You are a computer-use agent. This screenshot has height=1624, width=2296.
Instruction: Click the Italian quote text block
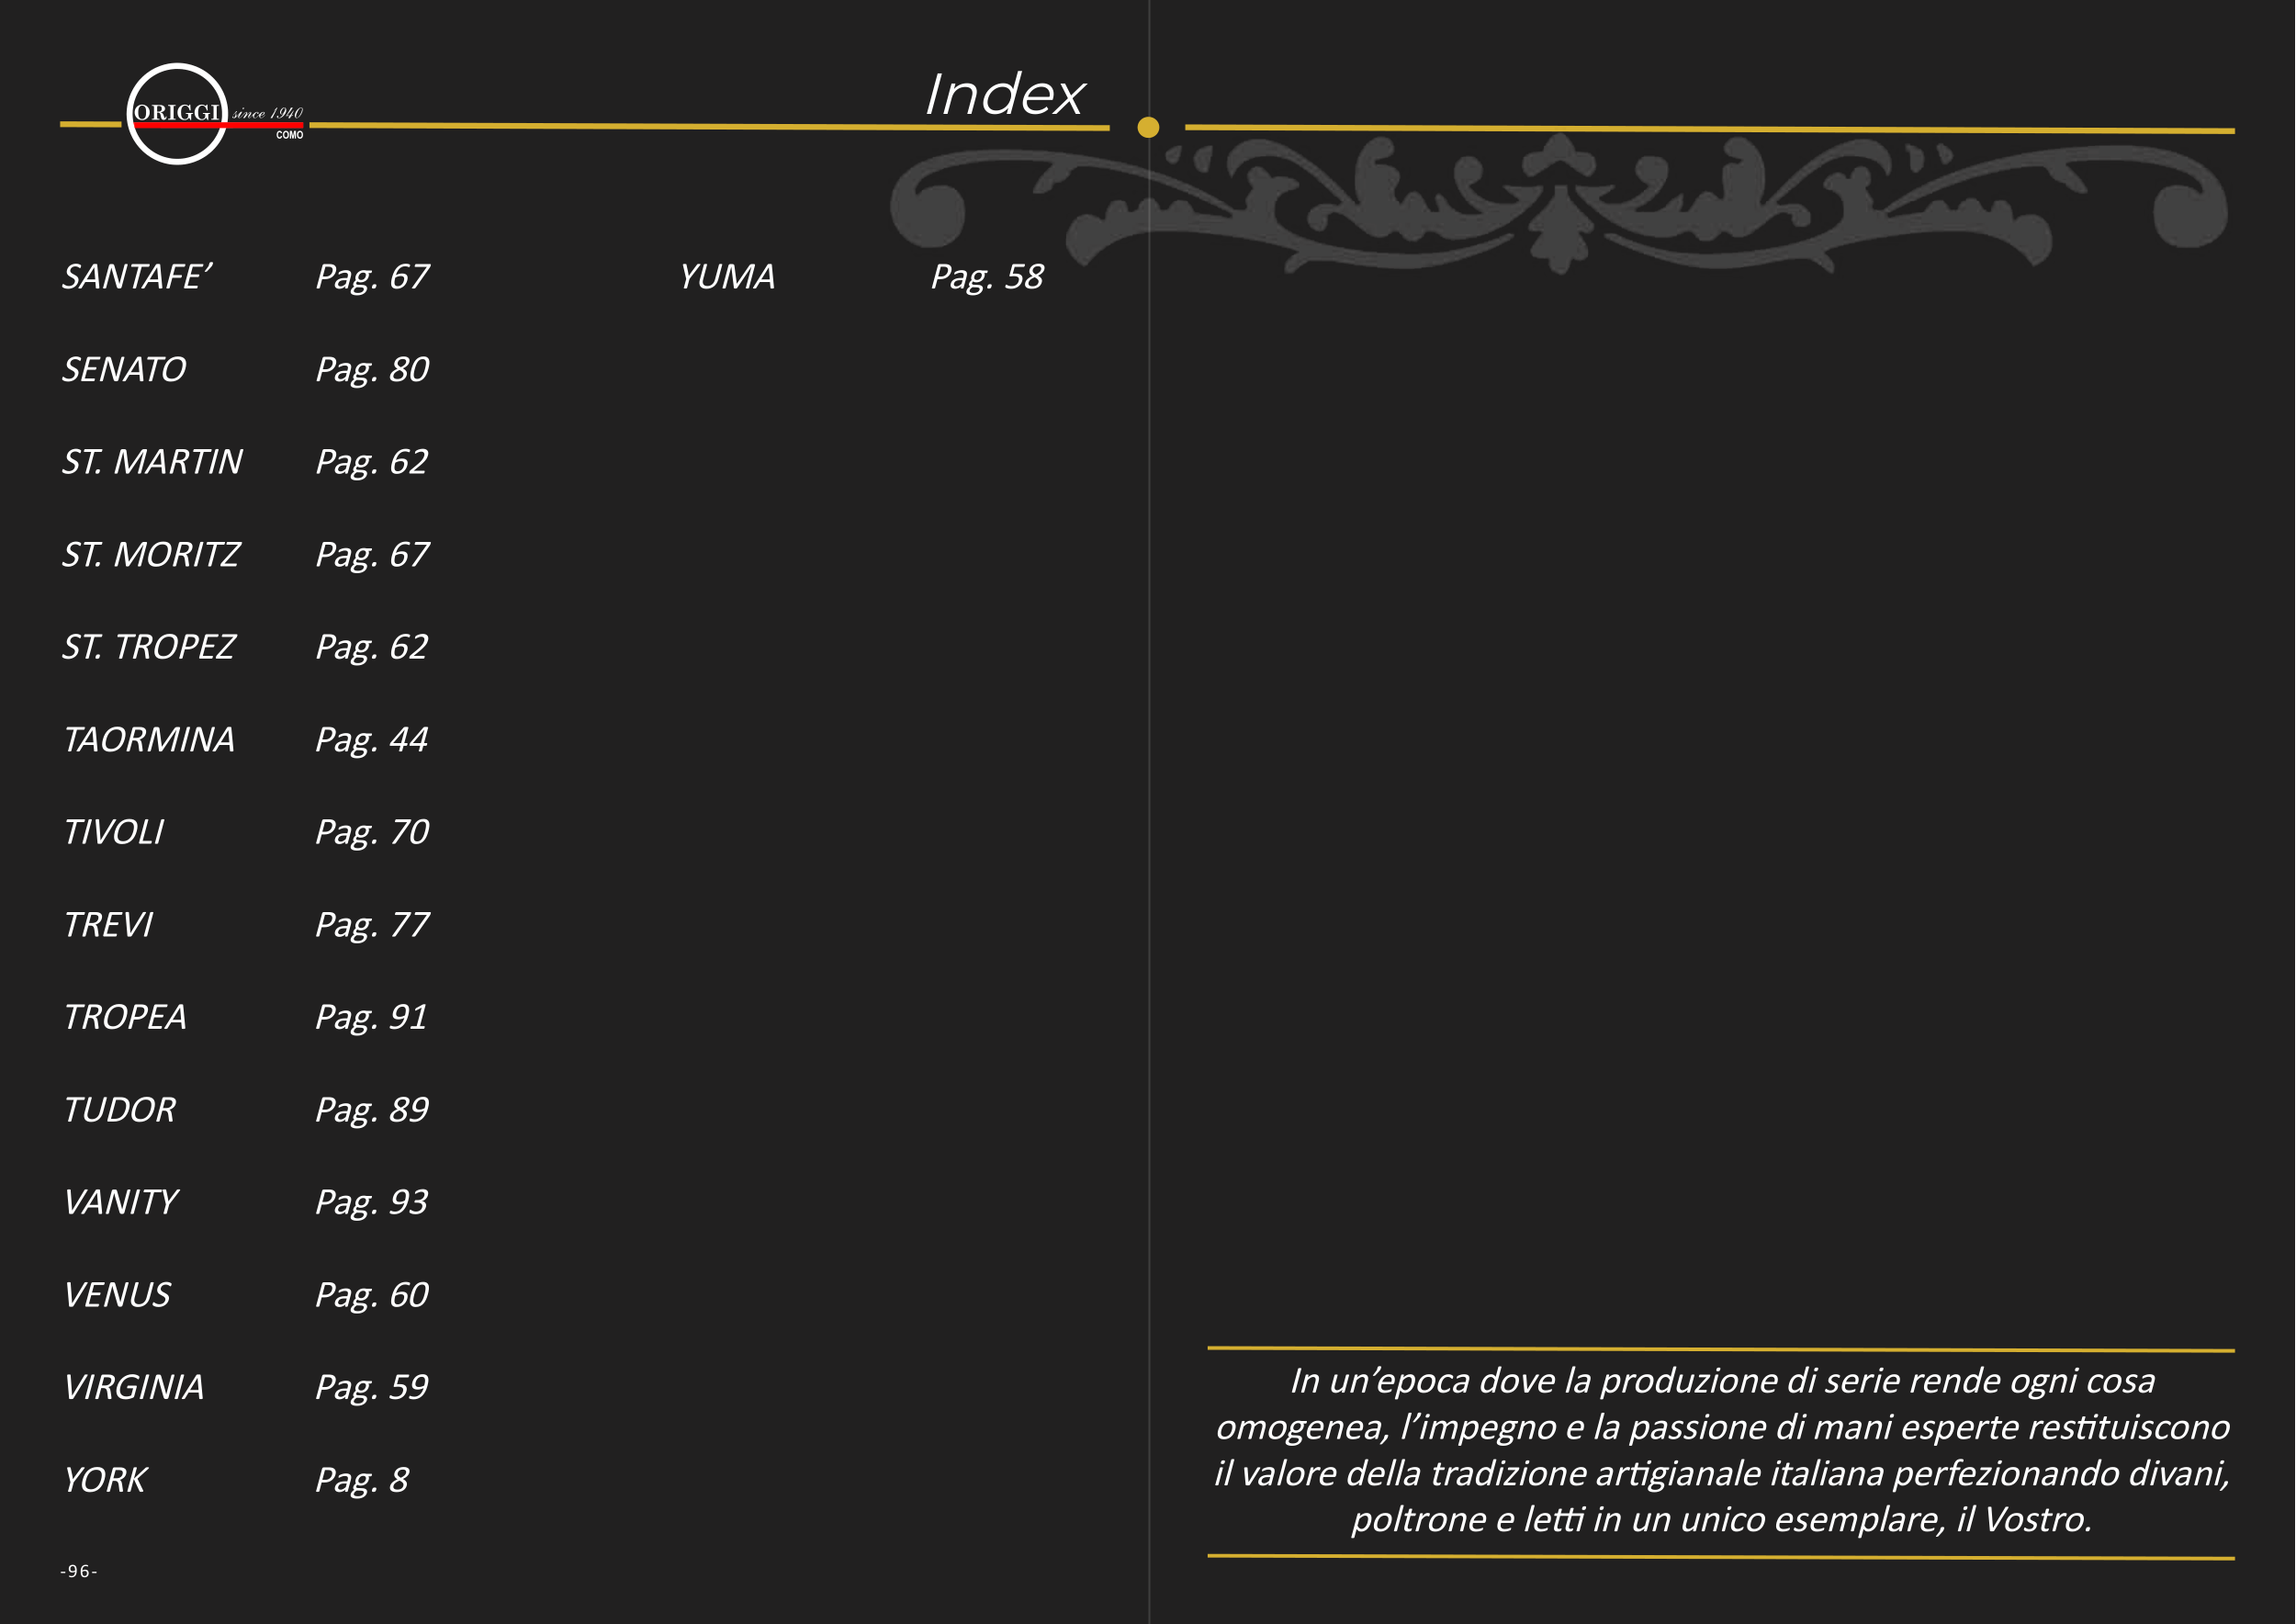[1721, 1449]
